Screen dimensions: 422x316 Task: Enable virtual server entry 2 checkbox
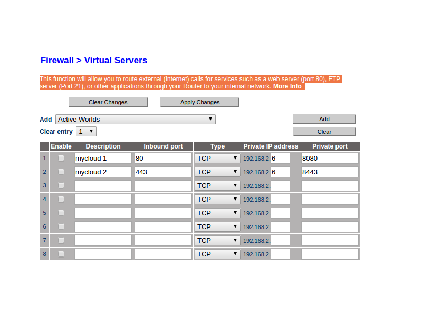coord(61,172)
